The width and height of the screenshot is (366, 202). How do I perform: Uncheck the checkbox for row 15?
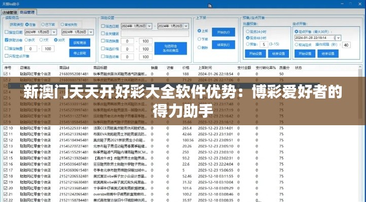coord(6,158)
